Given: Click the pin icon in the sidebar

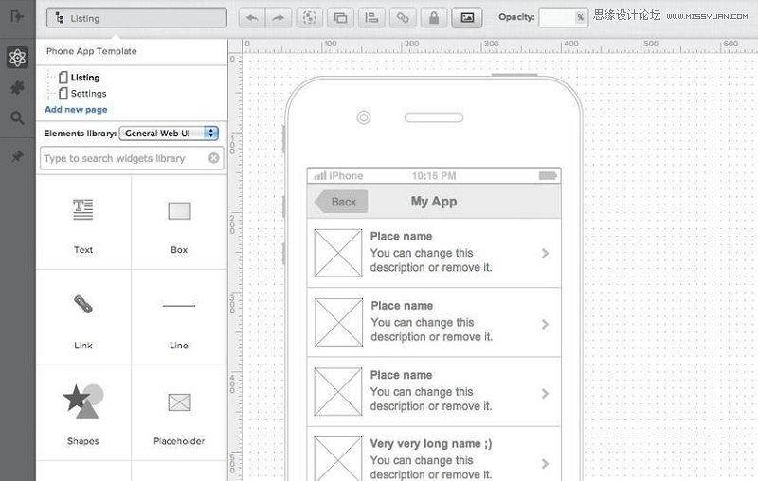Looking at the screenshot, I should pos(17,156).
